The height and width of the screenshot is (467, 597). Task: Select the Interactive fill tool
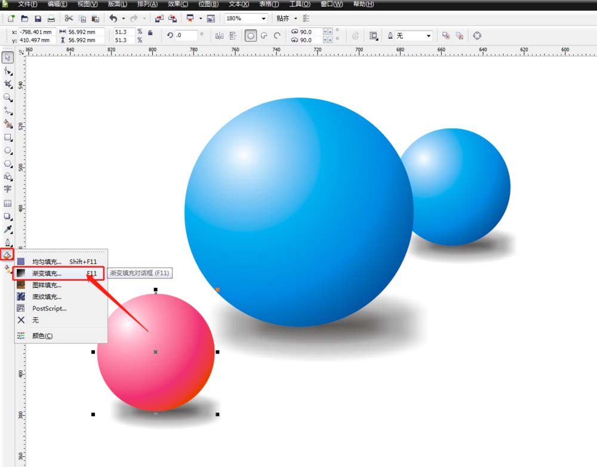pyautogui.click(x=8, y=269)
